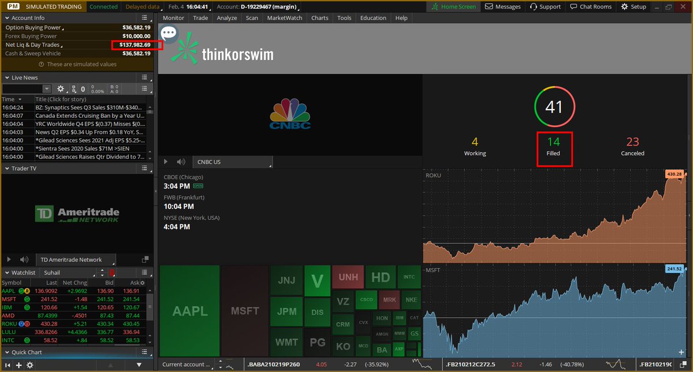Viewport: 693px width, 372px height.
Task: Click the green S icon next to IBM
Action: [27, 307]
